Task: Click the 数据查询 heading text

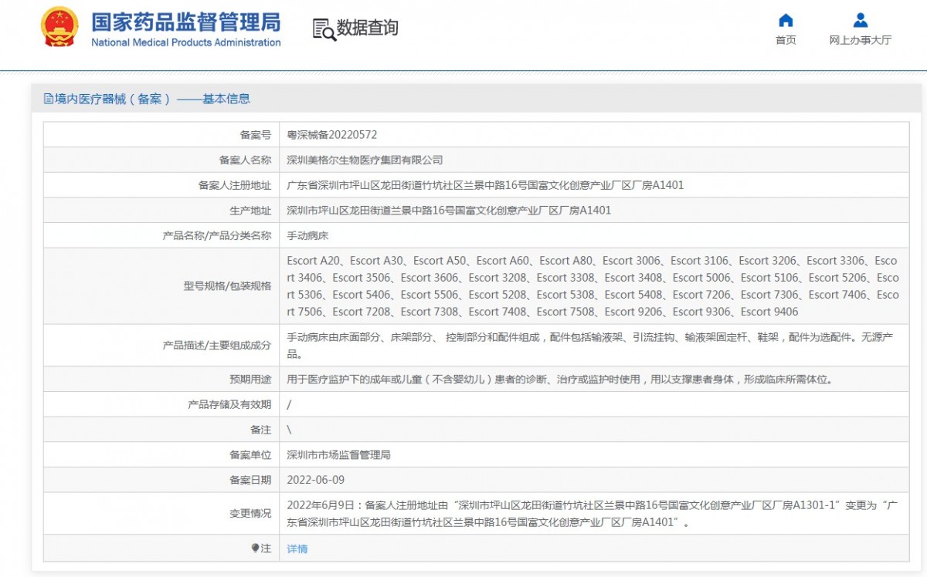Action: click(x=368, y=29)
